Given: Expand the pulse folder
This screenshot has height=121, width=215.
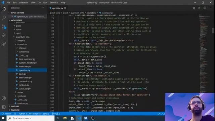Looking at the screenshot, I should (x=18, y=26).
